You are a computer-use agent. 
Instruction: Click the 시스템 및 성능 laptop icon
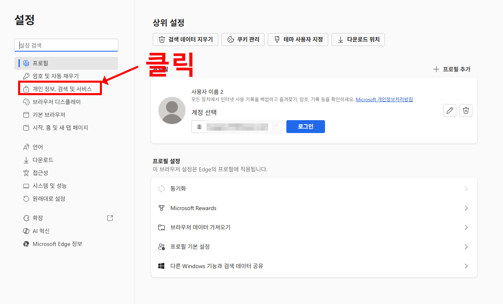coord(26,186)
